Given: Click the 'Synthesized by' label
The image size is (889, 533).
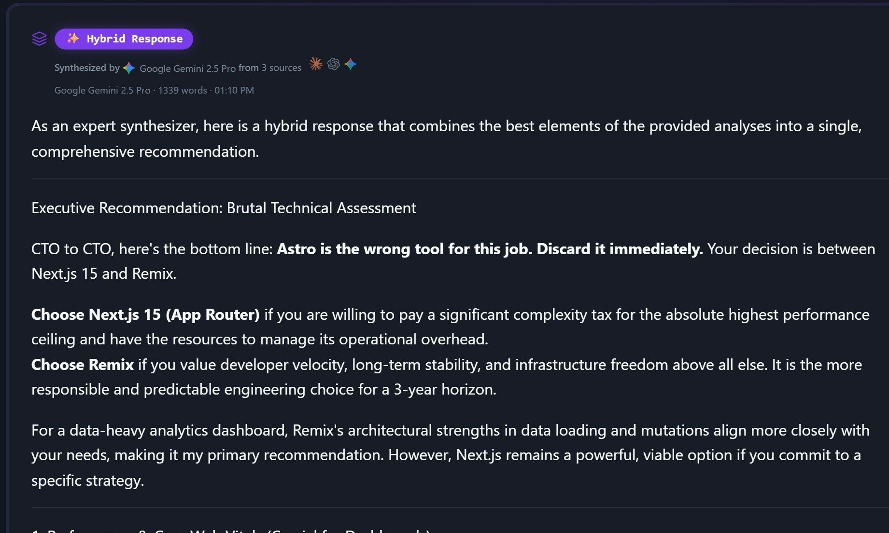Looking at the screenshot, I should [x=87, y=68].
